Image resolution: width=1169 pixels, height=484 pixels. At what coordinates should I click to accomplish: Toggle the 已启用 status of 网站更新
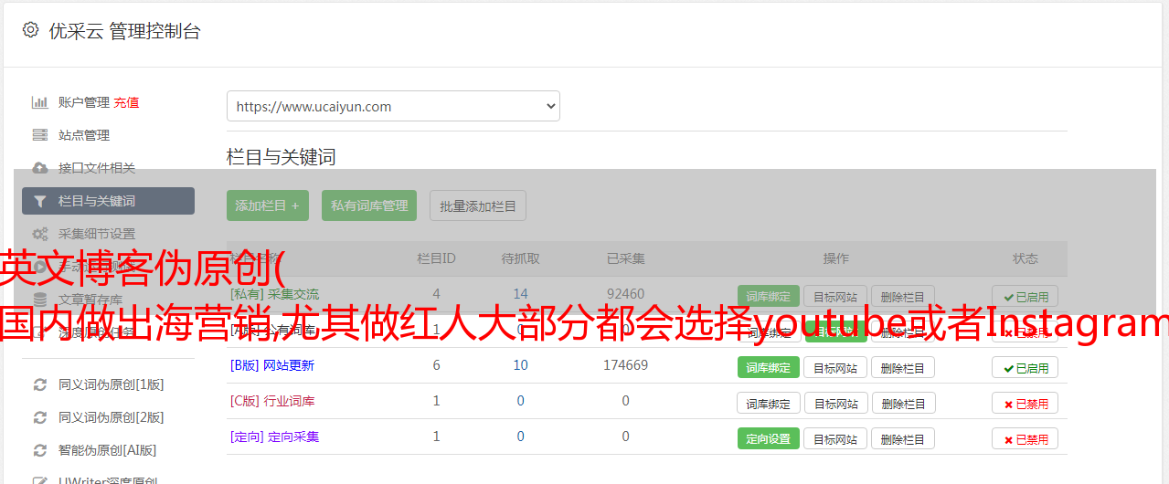click(x=1026, y=367)
